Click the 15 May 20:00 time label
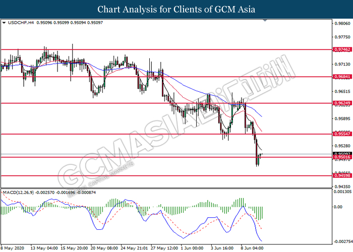 [x=74, y=248]
